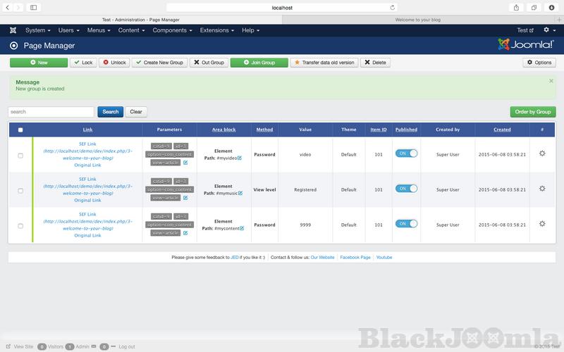Viewport: 564px width, 352px height.
Task: Click the green Order by Group button
Action: tap(532, 111)
